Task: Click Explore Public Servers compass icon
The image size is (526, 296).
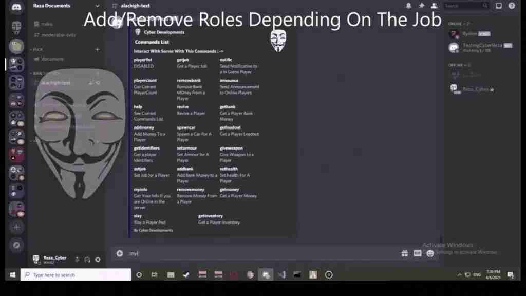Action: click(16, 245)
